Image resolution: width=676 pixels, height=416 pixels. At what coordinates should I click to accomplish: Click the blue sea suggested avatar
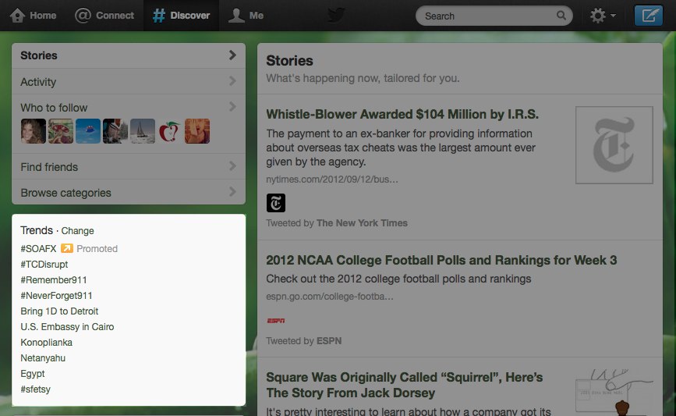click(88, 131)
